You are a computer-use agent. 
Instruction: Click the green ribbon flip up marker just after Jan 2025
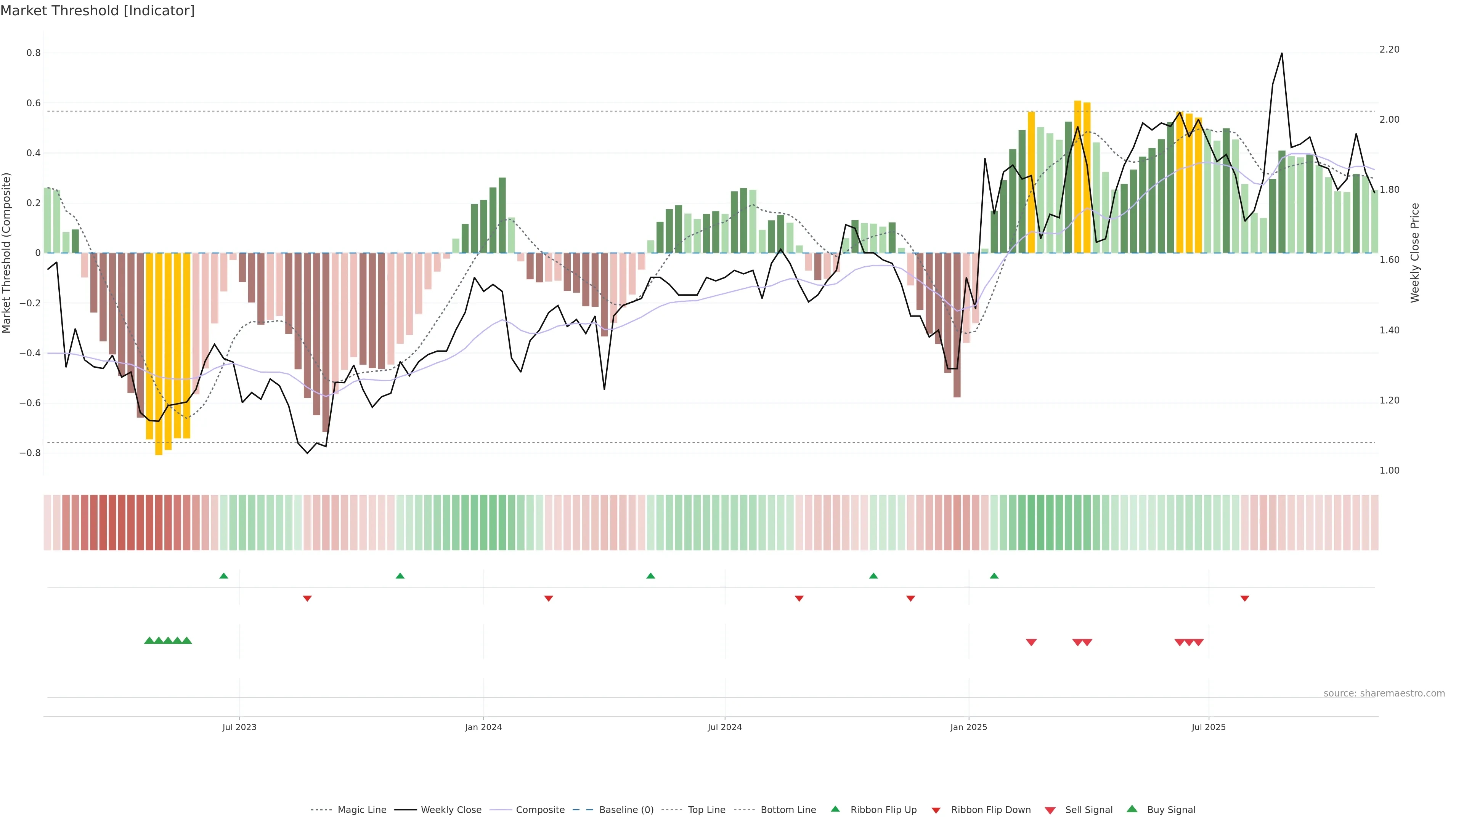[994, 576]
